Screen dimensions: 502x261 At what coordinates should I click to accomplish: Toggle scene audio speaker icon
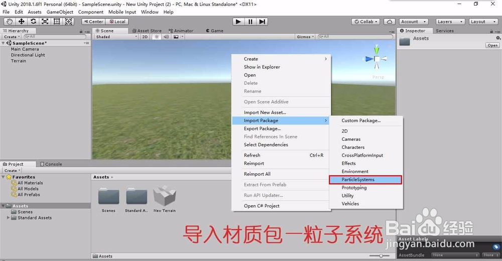(166, 37)
